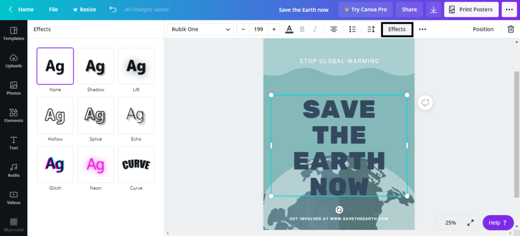Image resolution: width=520 pixels, height=236 pixels.
Task: Open the line spacing control
Action: pos(371,29)
